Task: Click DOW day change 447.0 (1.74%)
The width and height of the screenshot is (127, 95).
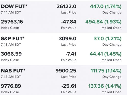Action: 106,7
